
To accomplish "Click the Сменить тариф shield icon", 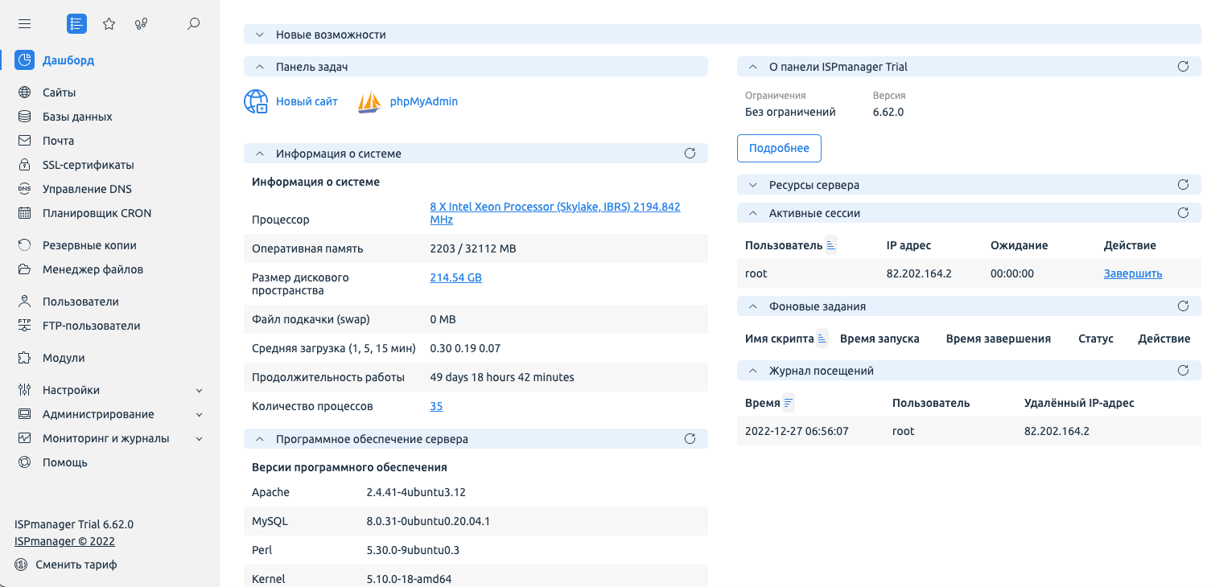I will click(x=21, y=564).
